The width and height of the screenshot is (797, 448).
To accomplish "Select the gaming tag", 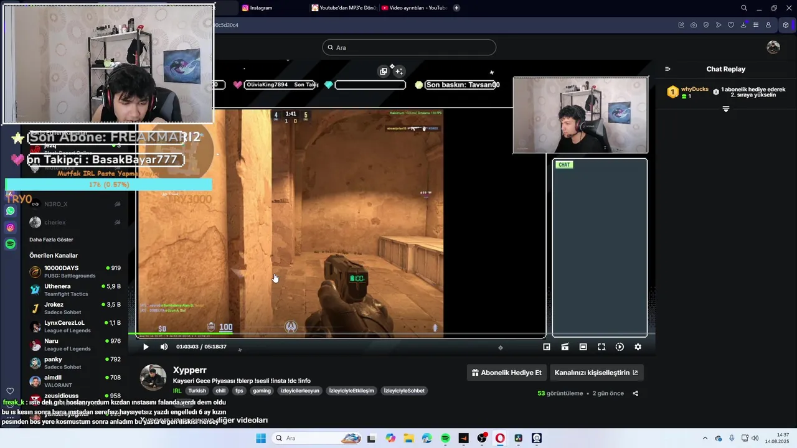I will 262,391.
